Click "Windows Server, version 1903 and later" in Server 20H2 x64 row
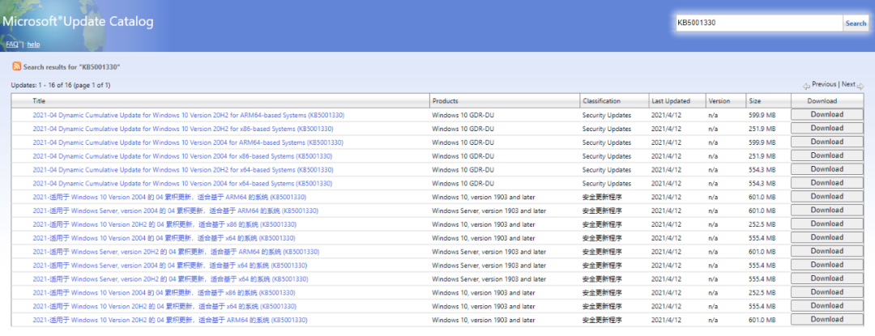This screenshot has width=875, height=336. point(489,279)
